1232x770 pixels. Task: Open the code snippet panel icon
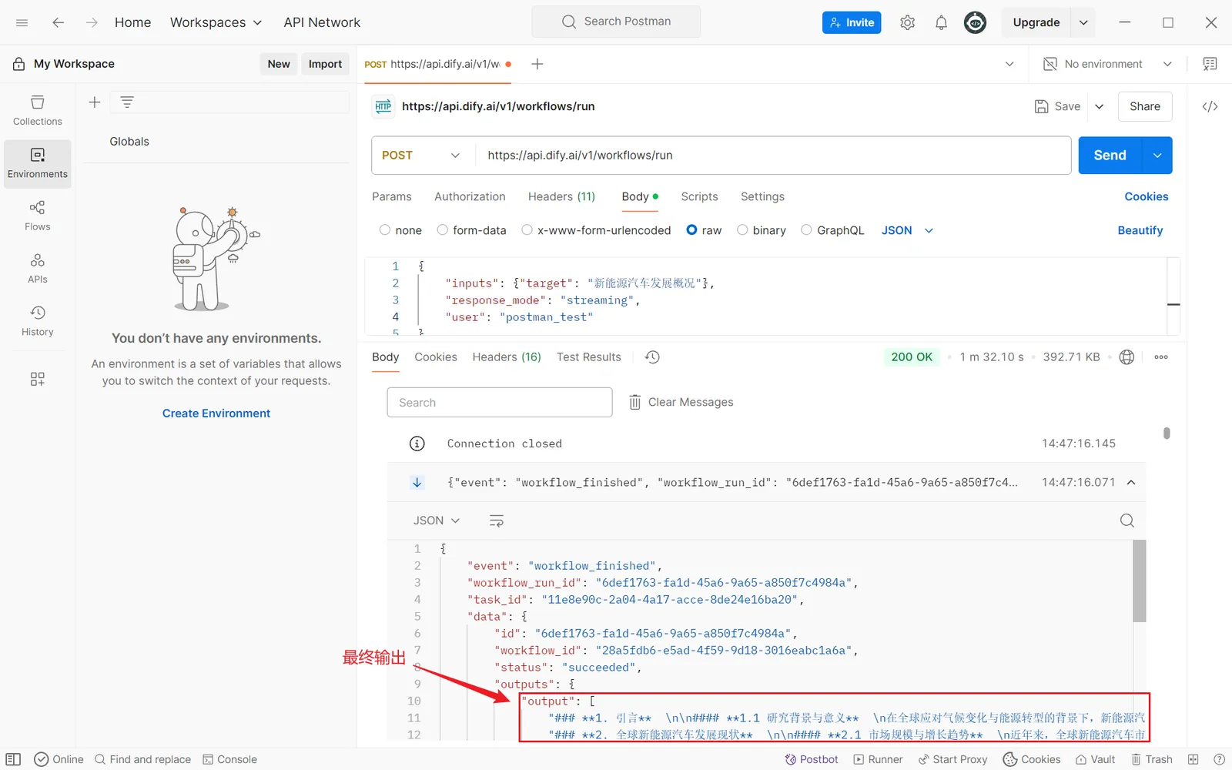[x=1210, y=106]
